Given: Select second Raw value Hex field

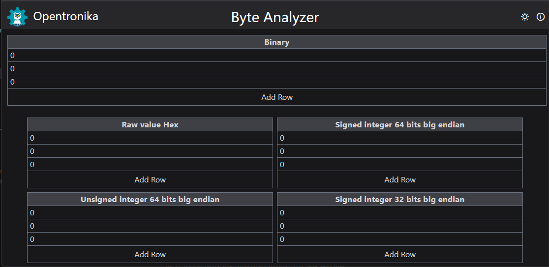Looking at the screenshot, I should point(150,151).
